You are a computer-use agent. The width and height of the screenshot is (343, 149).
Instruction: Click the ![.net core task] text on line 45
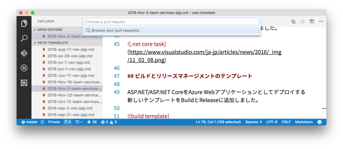147,44
